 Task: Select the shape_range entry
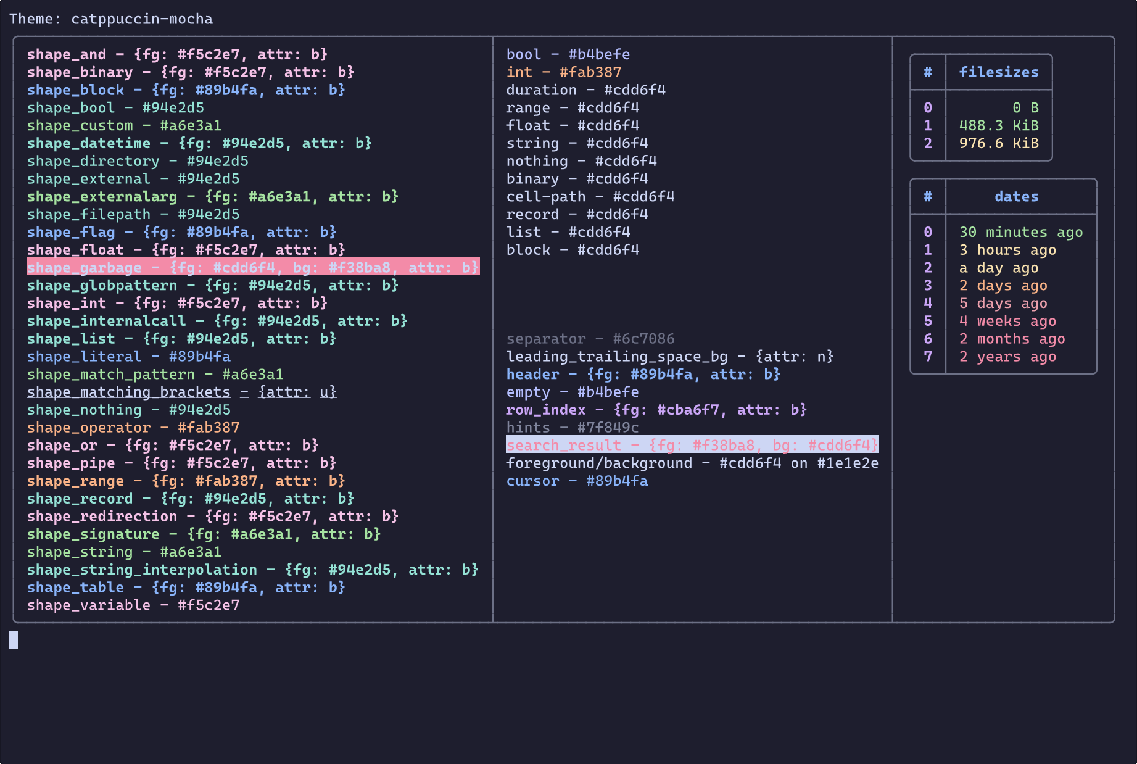coord(186,481)
